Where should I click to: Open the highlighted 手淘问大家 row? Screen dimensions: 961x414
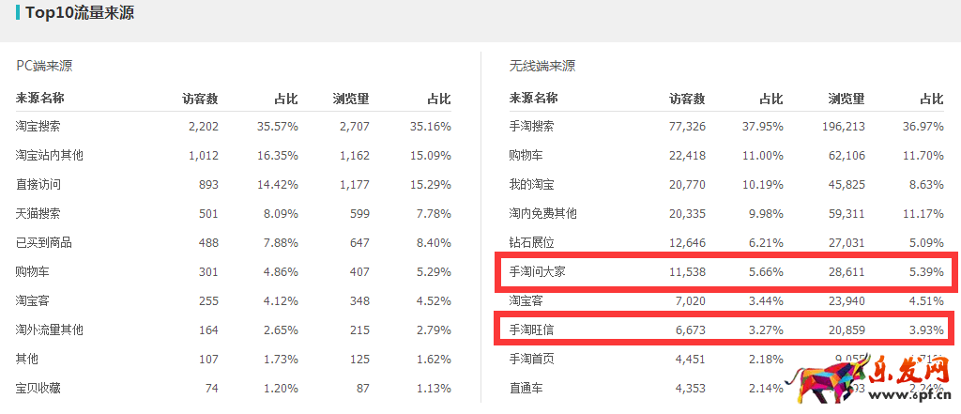(x=537, y=272)
